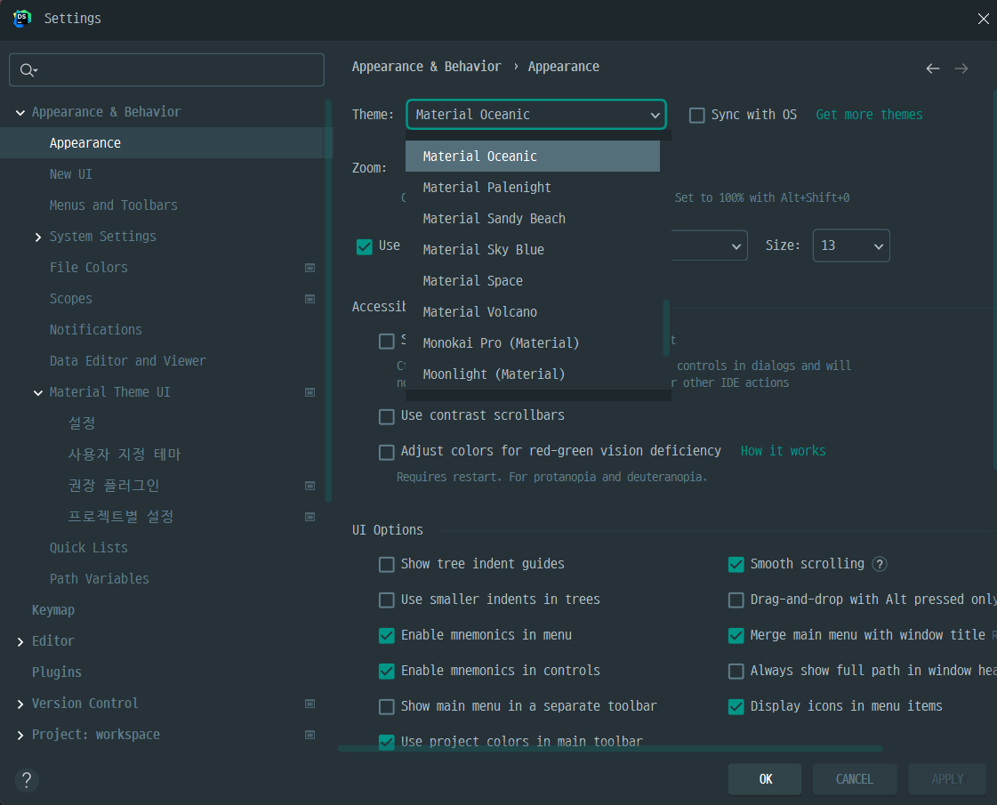Click horizontal scrollbar under UI options

coord(610,748)
